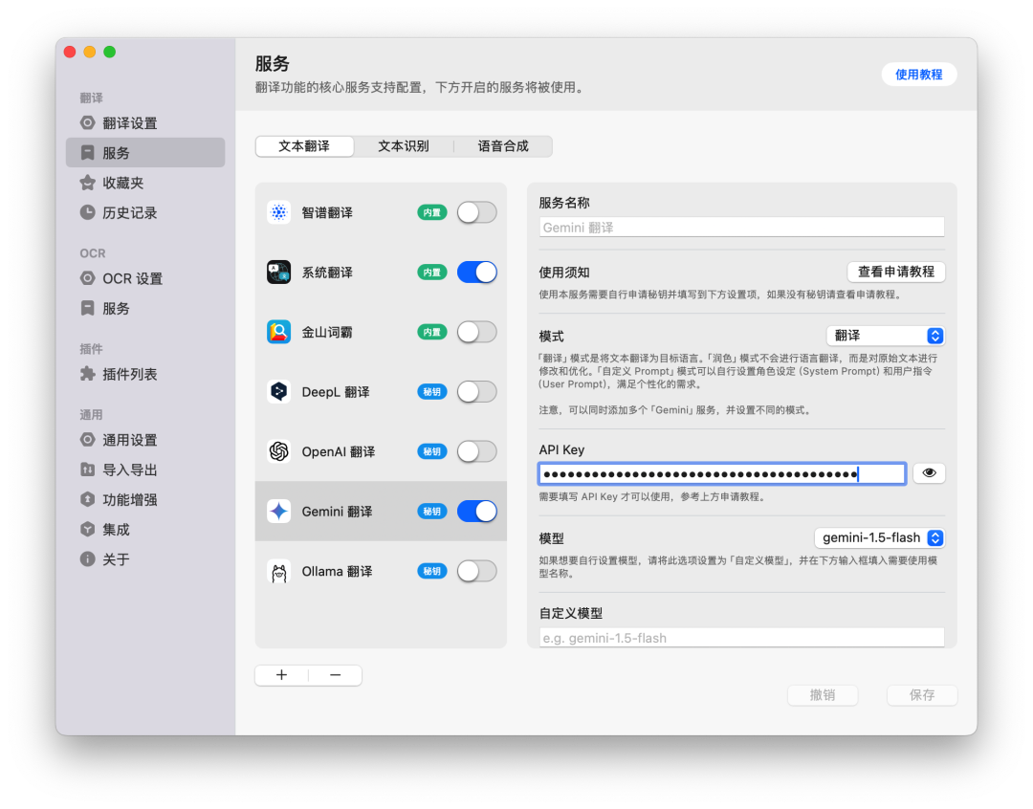Select the DeepL 翻译 icon
Image resolution: width=1033 pixels, height=809 pixels.
[279, 391]
